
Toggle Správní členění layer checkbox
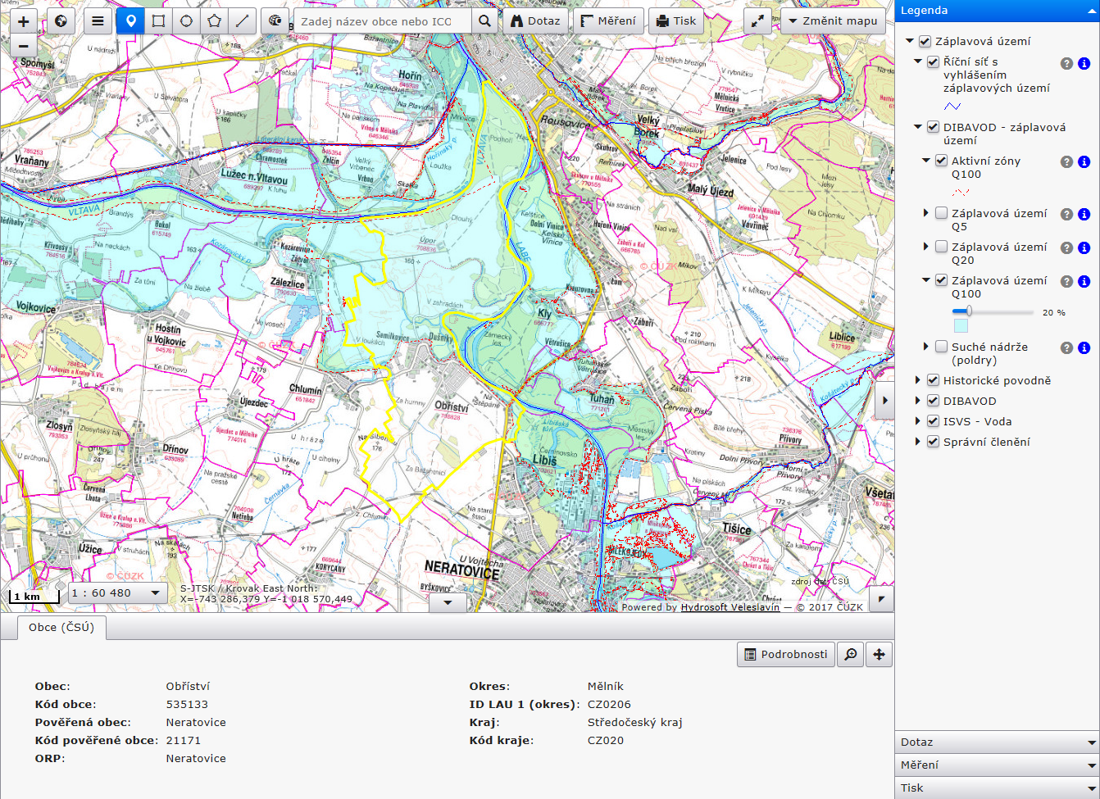click(933, 442)
